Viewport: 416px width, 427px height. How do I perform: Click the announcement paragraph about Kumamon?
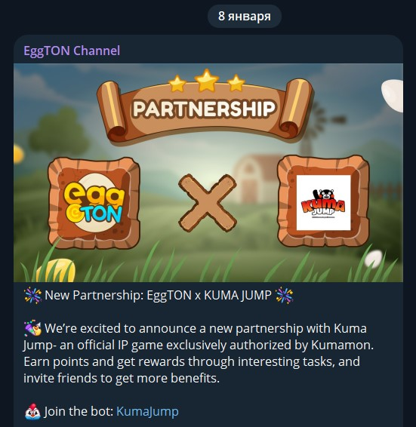199,353
